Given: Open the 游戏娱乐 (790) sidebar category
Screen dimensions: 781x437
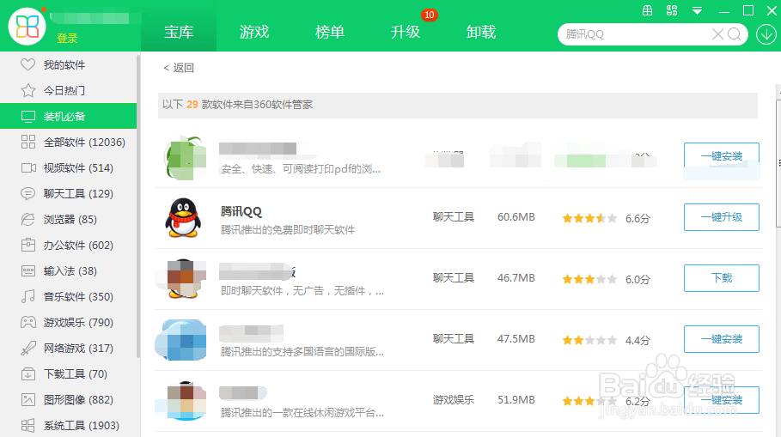Looking at the screenshot, I should (68, 323).
